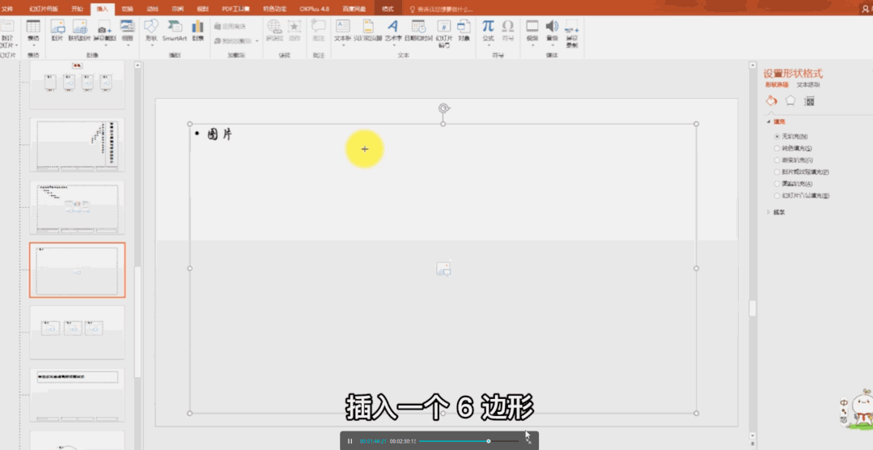Click the video progress slider
Screen dimensions: 873x450
(468, 441)
